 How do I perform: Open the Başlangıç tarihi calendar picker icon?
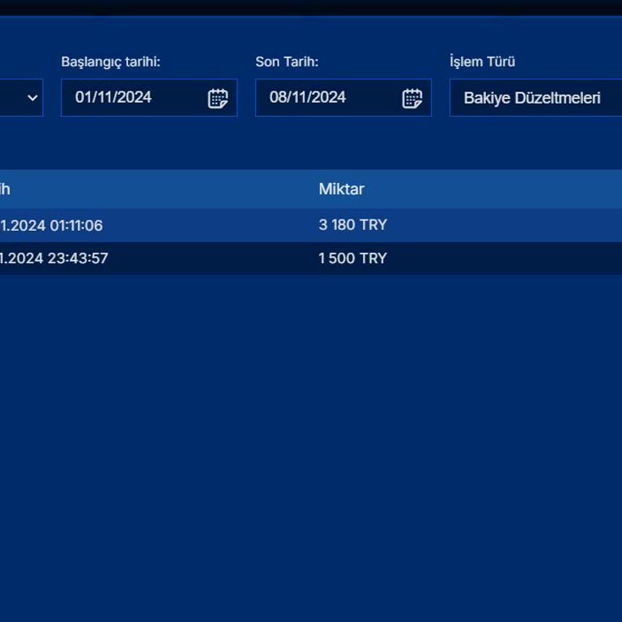click(218, 98)
